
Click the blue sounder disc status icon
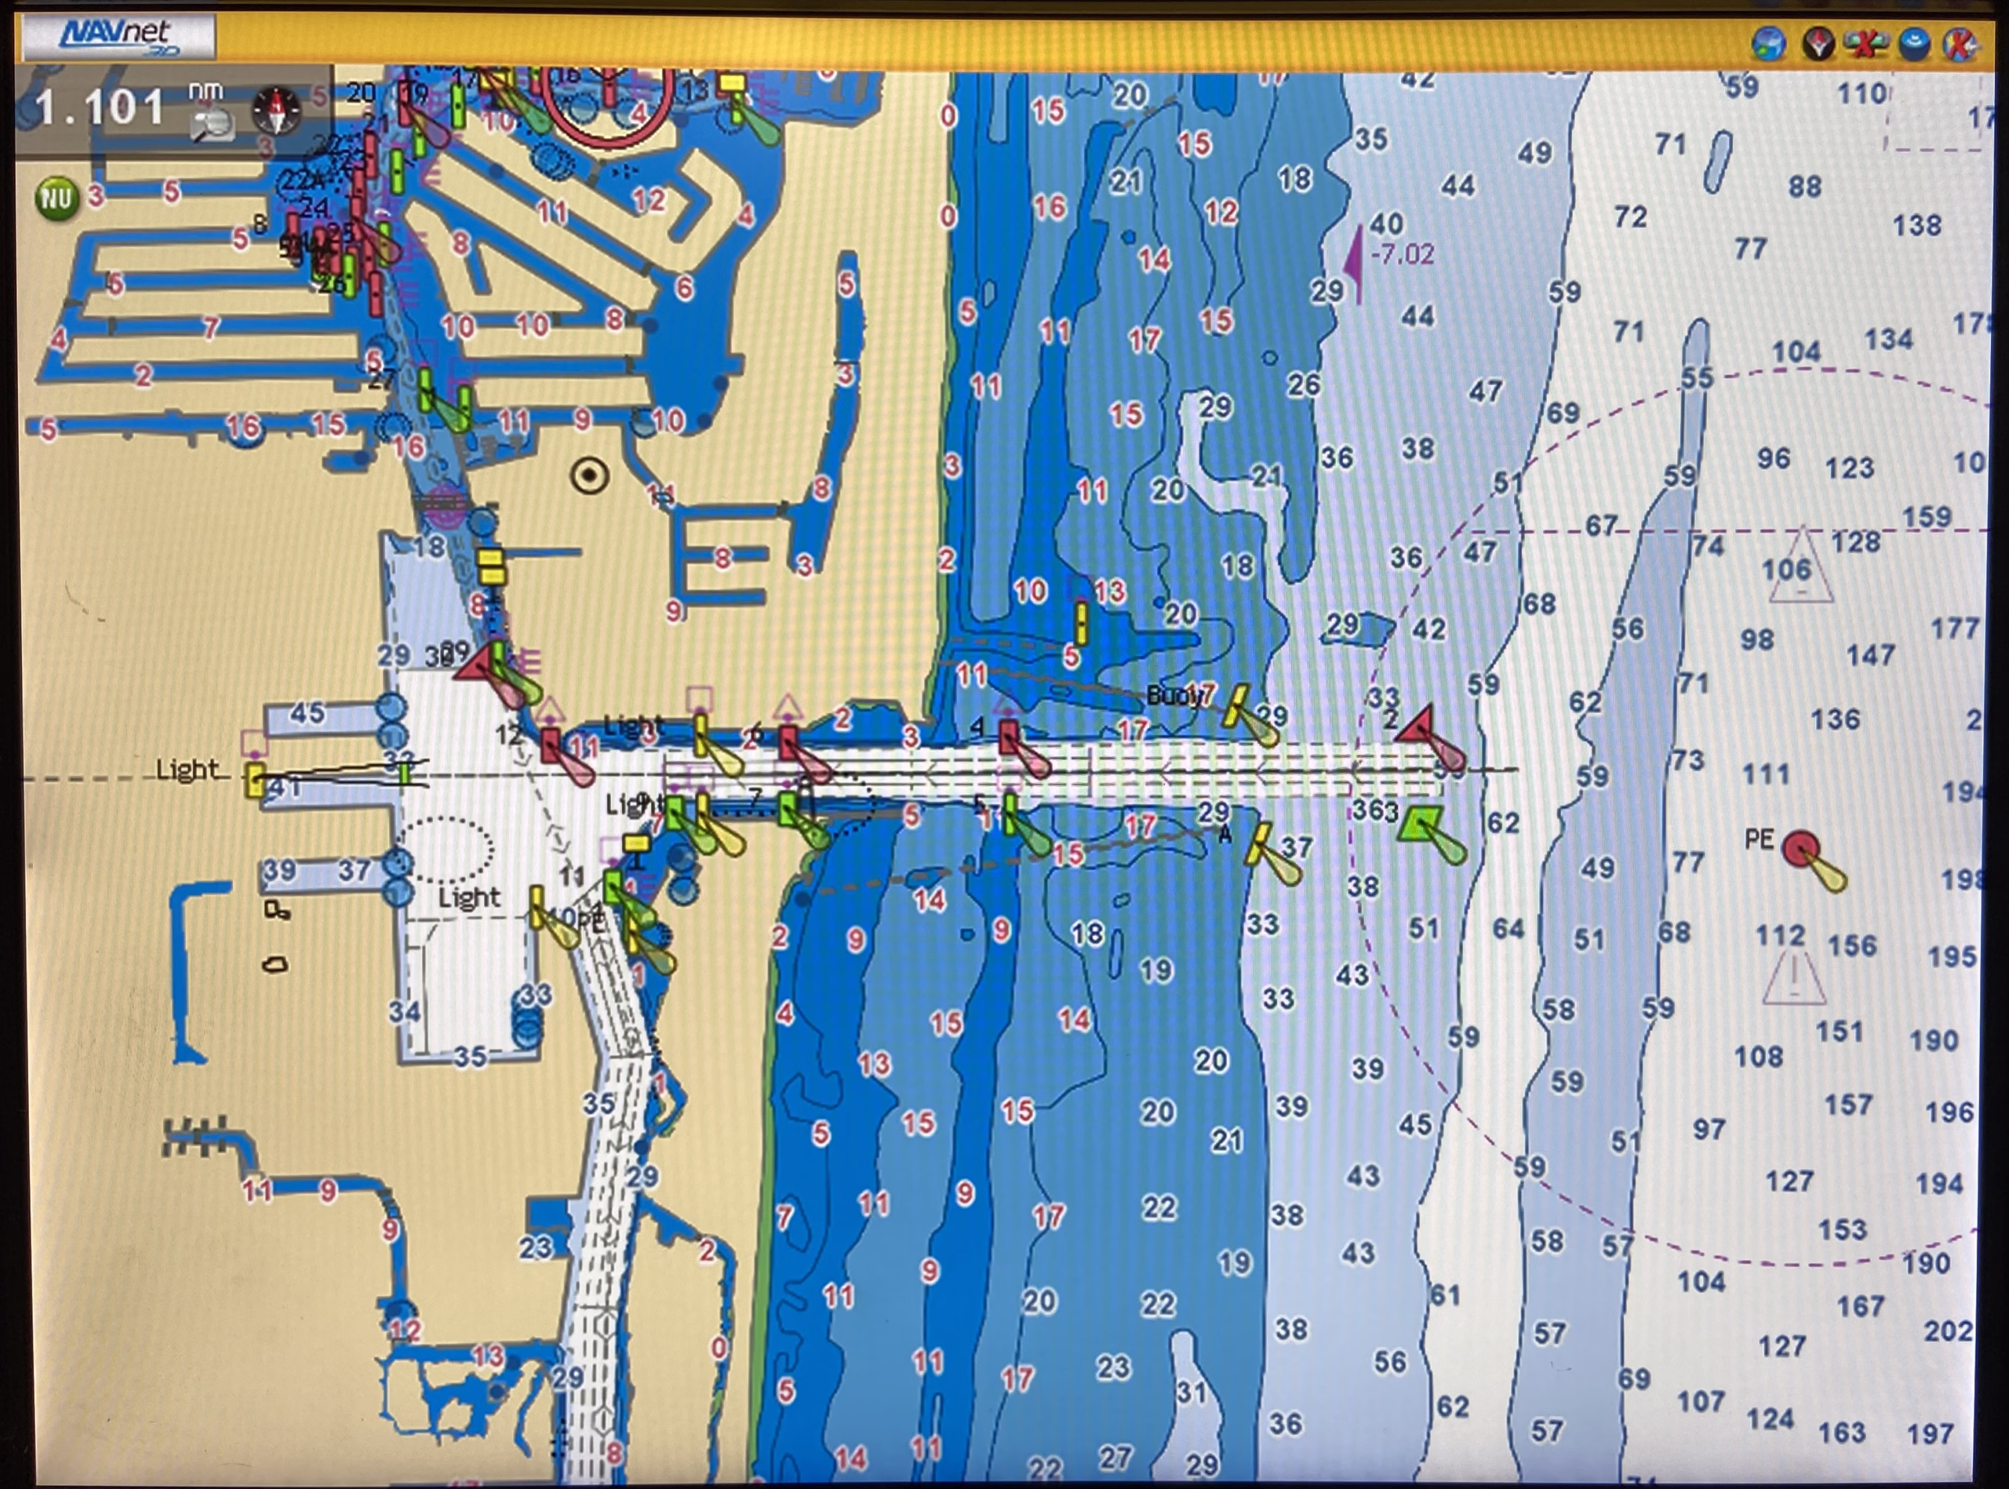click(x=1913, y=44)
